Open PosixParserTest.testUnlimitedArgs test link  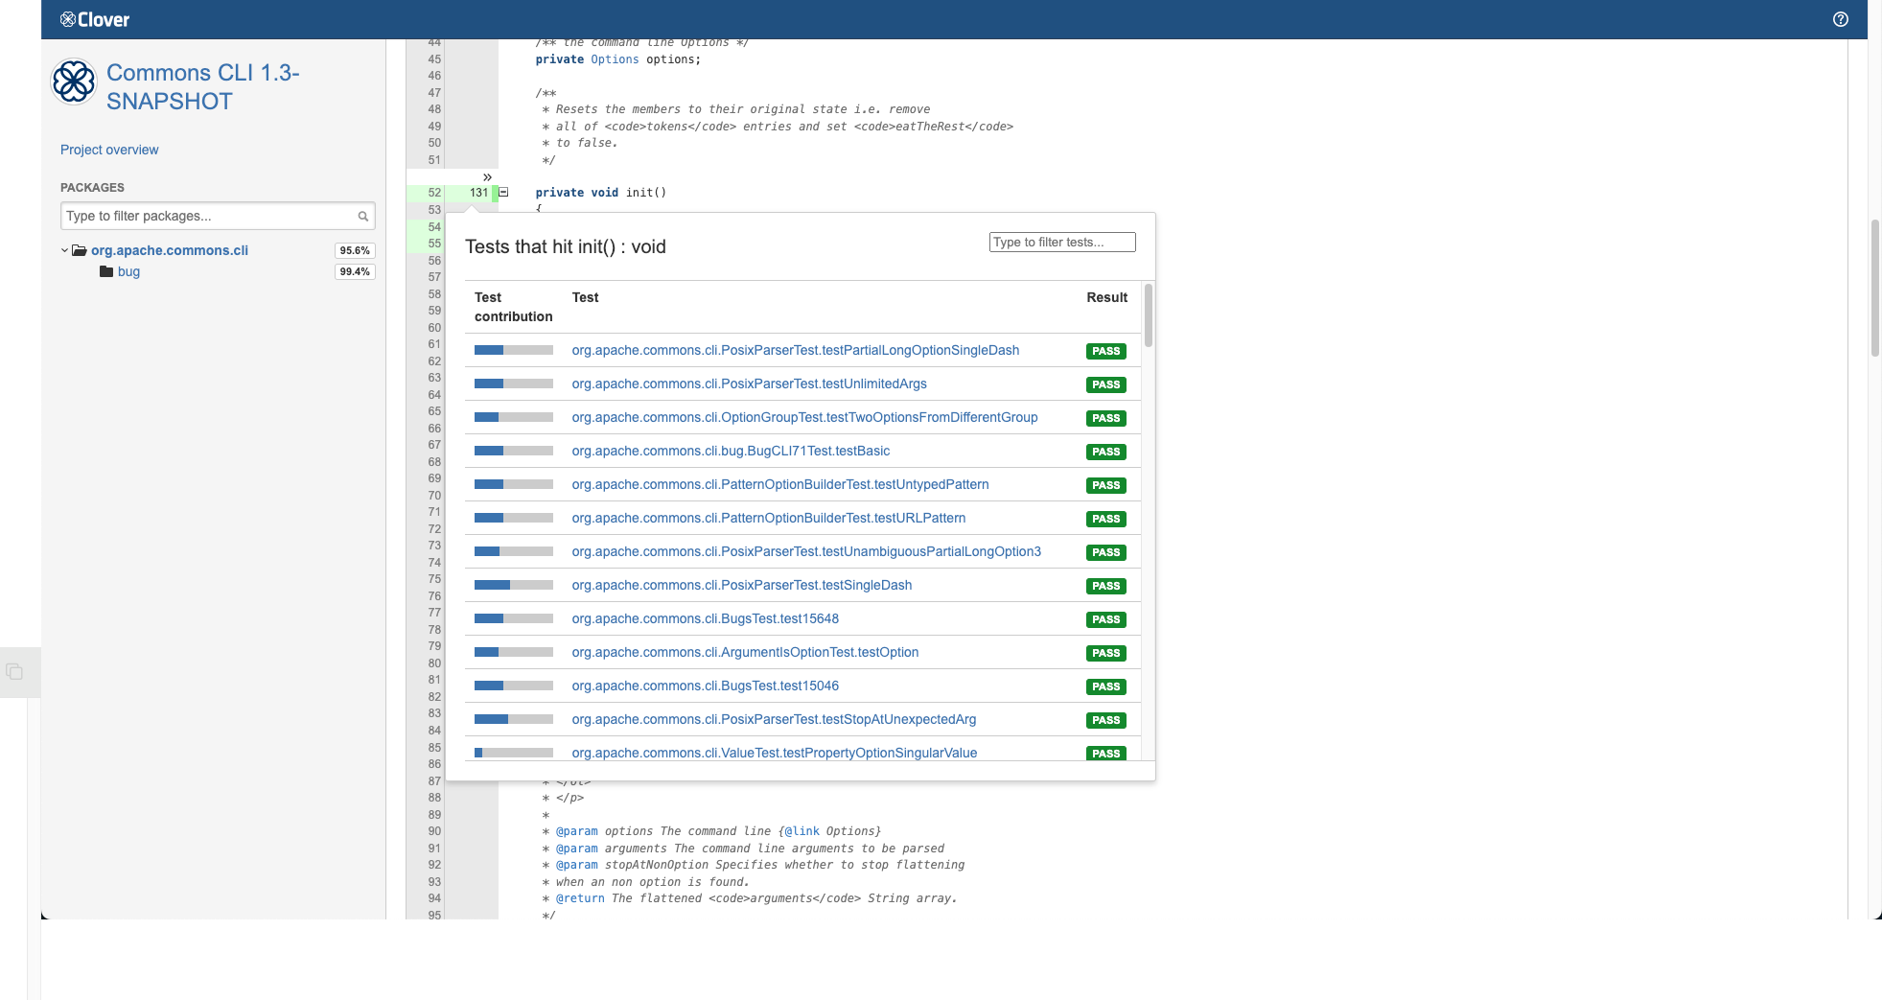(749, 384)
